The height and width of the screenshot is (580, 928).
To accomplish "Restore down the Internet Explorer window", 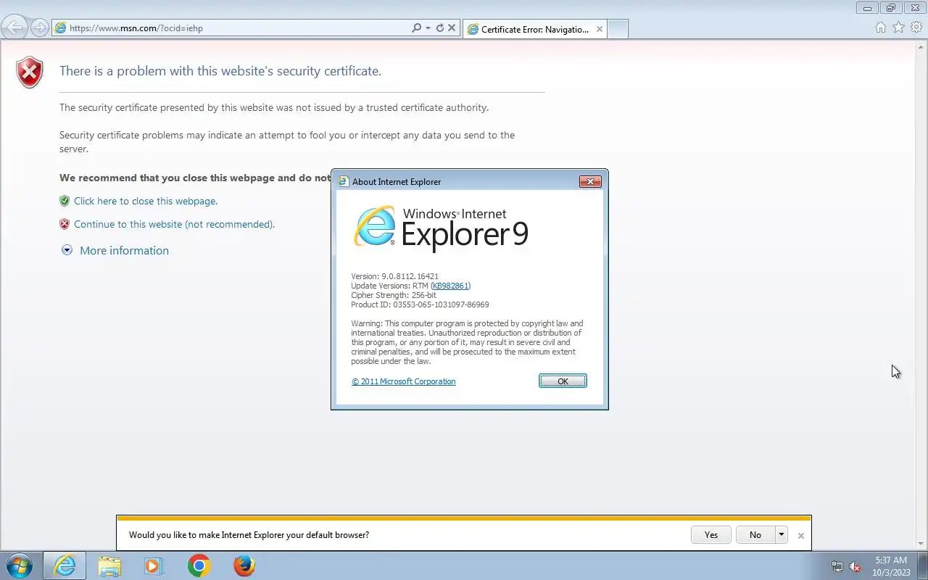I will pyautogui.click(x=891, y=8).
